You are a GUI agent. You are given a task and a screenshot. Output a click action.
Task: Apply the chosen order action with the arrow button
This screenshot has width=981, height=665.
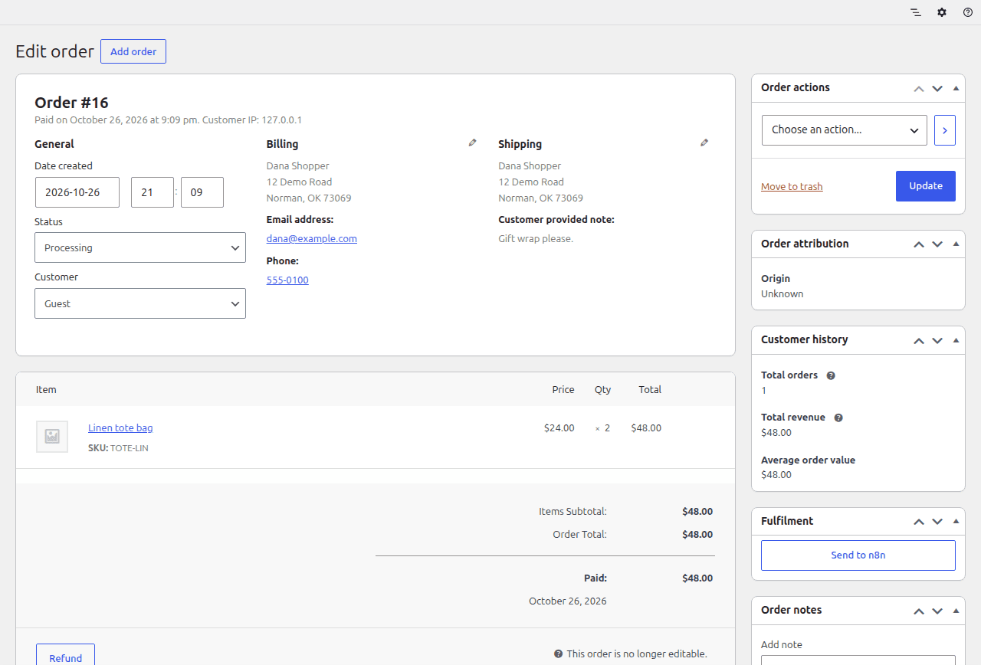[x=944, y=130]
